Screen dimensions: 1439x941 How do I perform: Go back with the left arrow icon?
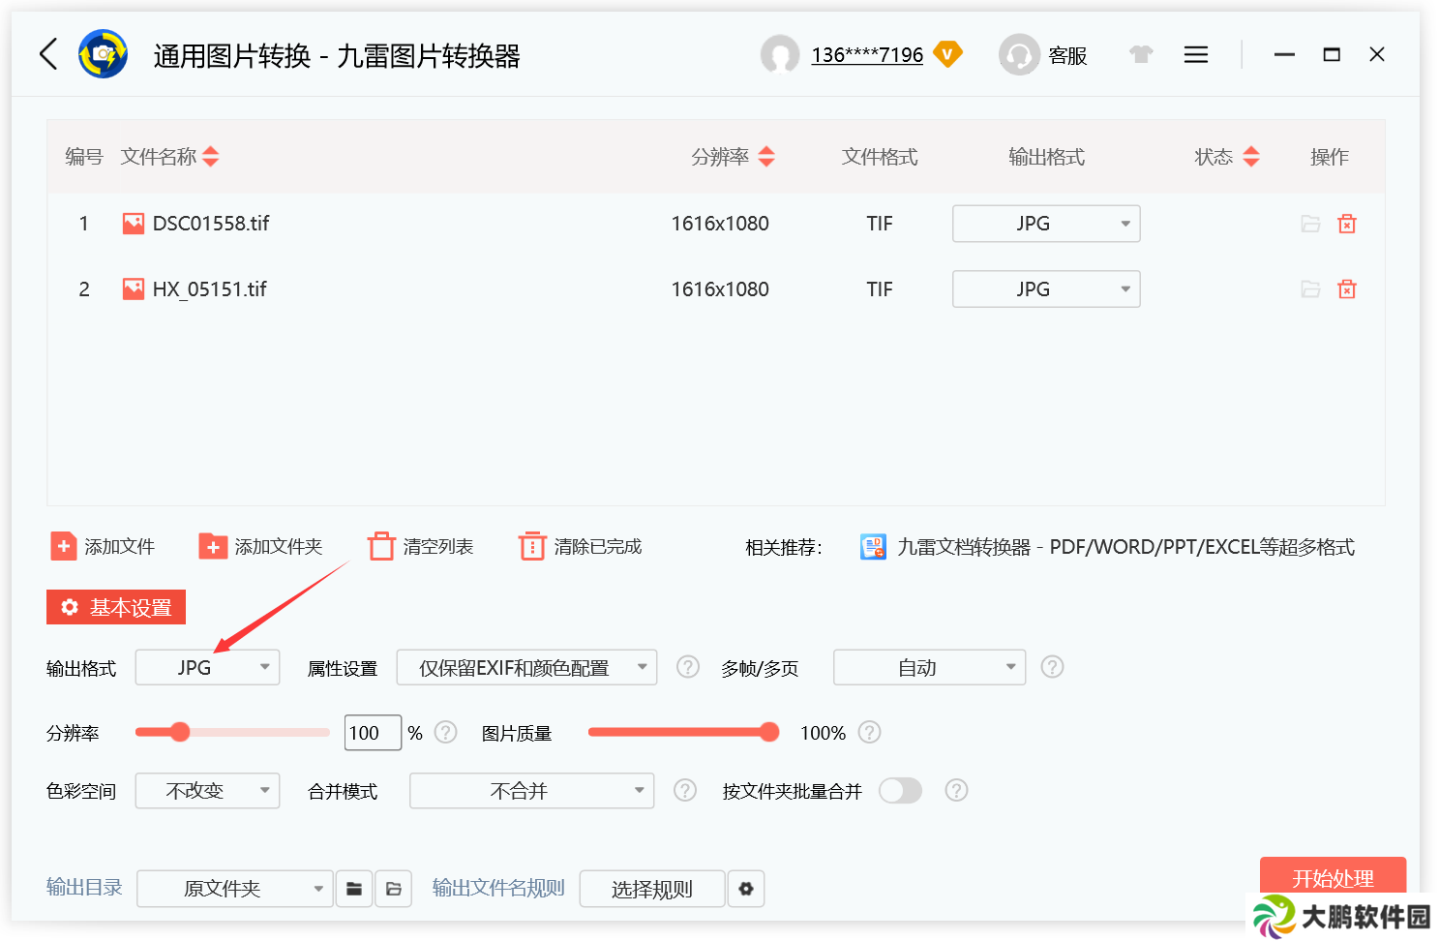click(x=48, y=54)
